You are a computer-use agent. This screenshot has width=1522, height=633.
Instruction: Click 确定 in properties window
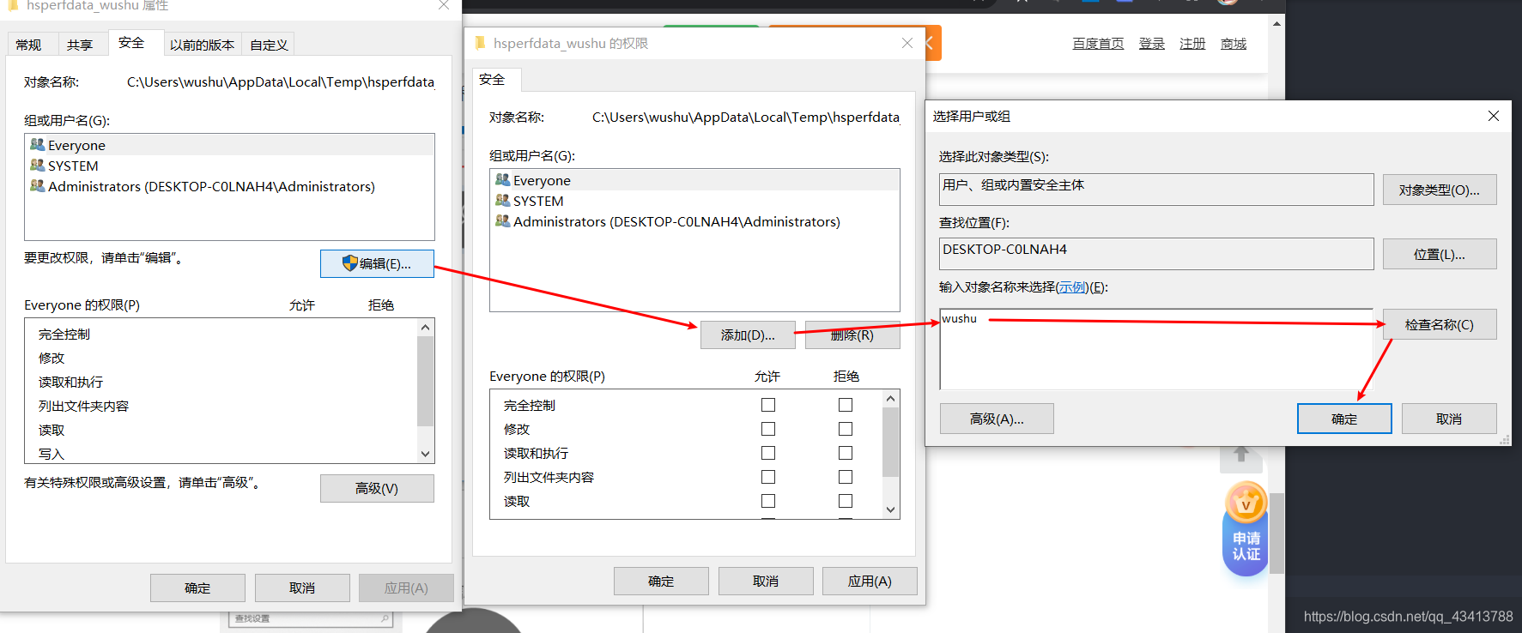pyautogui.click(x=197, y=588)
